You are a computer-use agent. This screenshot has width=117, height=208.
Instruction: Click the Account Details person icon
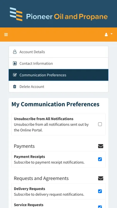[15, 52]
